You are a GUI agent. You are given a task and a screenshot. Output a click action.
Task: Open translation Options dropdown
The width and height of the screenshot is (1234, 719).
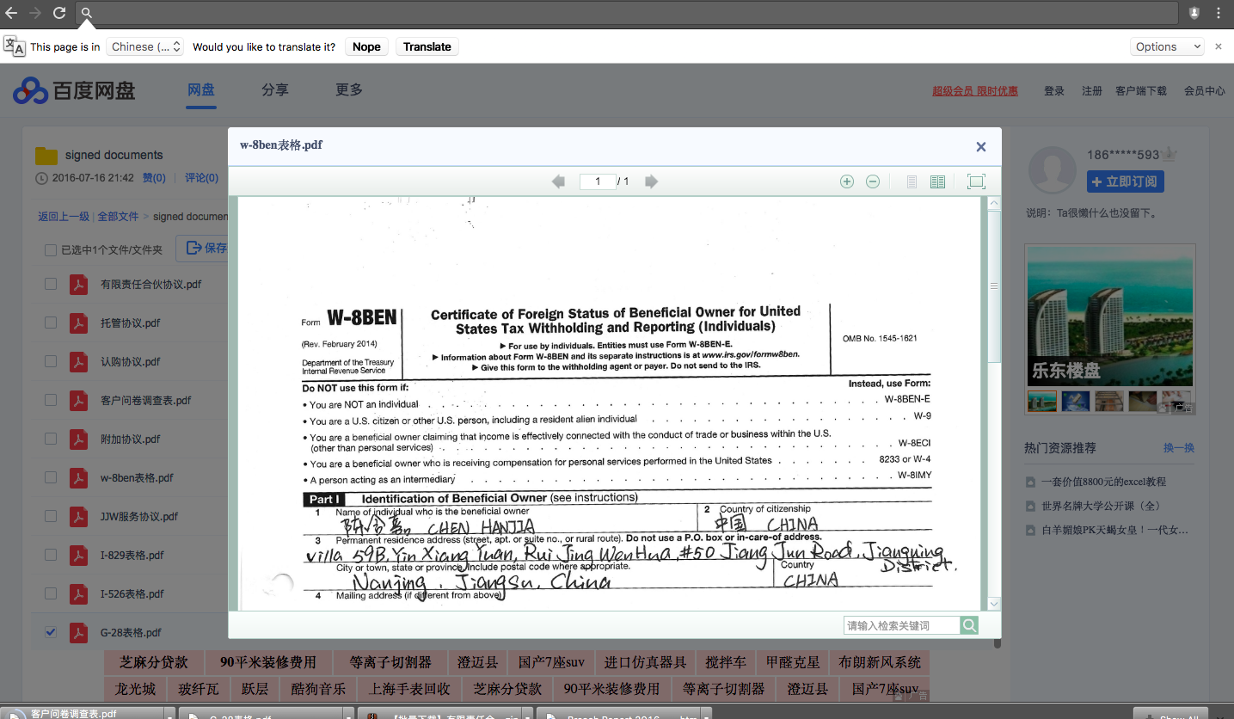[x=1167, y=46]
